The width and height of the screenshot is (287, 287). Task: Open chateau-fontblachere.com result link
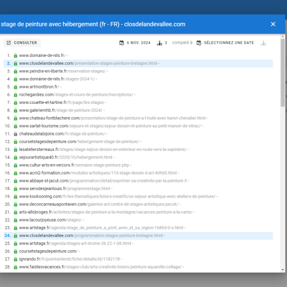(113, 118)
